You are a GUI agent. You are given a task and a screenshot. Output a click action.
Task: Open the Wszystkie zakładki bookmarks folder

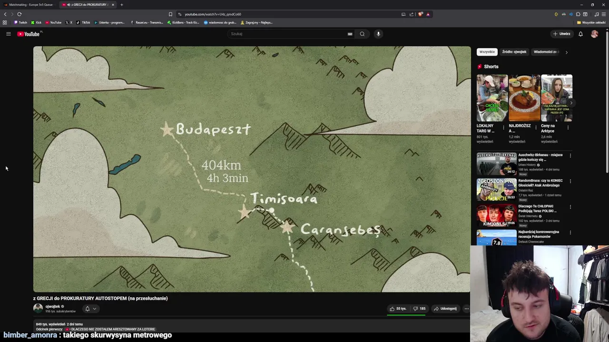[591, 22]
